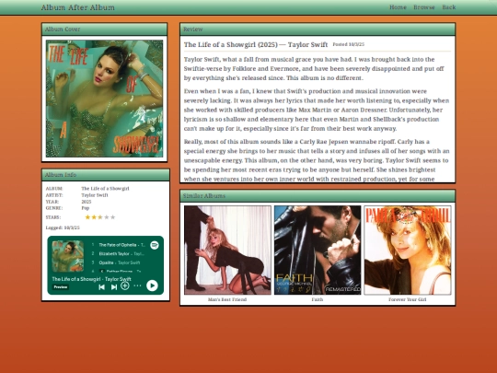This screenshot has height=373, width=497.
Task: Click the Review panel header
Action: (318, 29)
